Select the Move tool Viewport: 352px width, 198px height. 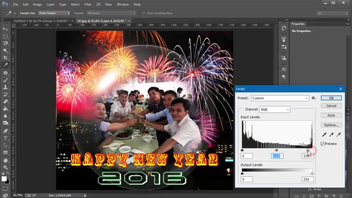(5, 29)
